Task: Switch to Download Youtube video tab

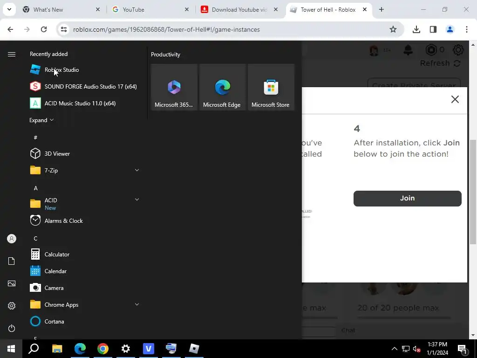Action: 240,9
